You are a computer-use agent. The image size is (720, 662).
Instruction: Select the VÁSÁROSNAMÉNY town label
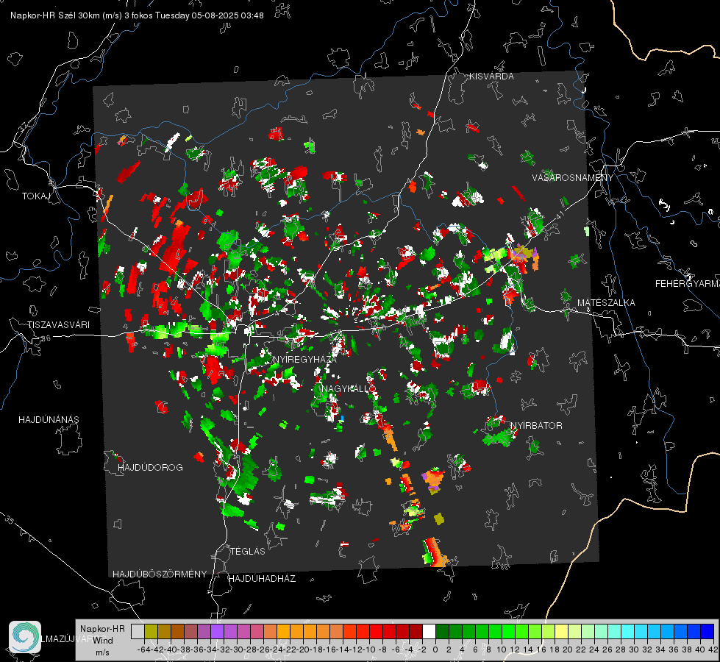(x=573, y=178)
